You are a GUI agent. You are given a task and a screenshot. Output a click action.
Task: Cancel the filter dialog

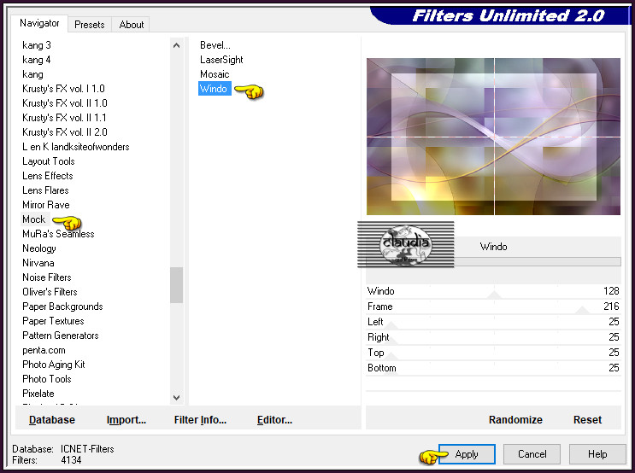532,454
